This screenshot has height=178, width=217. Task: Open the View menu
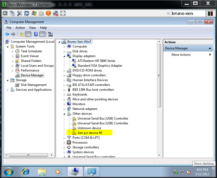click(x=32, y=28)
